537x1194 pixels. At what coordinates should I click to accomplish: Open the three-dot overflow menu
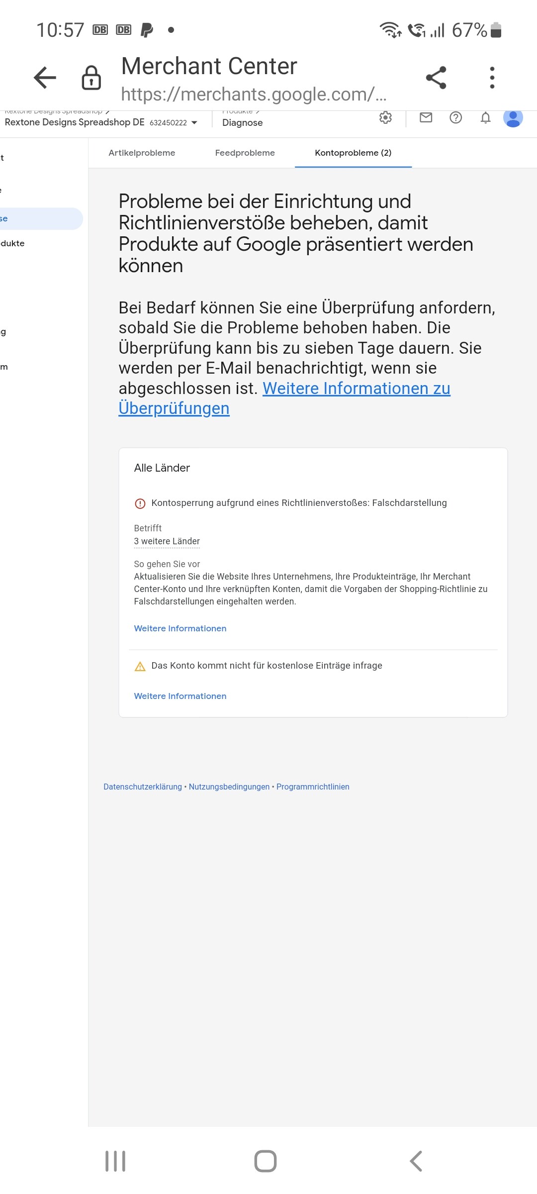point(492,78)
